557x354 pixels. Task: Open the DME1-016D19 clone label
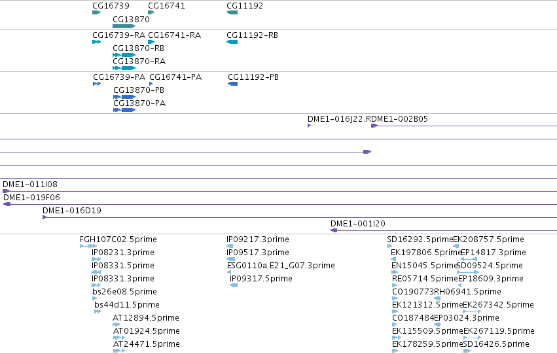coord(72,211)
